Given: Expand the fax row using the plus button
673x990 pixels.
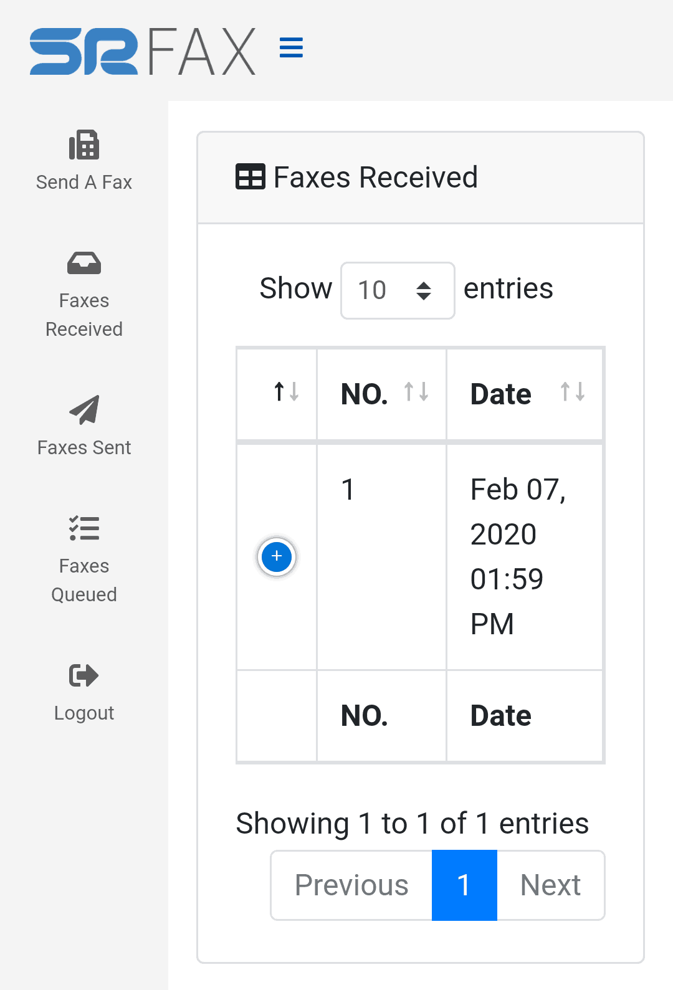Looking at the screenshot, I should 276,556.
